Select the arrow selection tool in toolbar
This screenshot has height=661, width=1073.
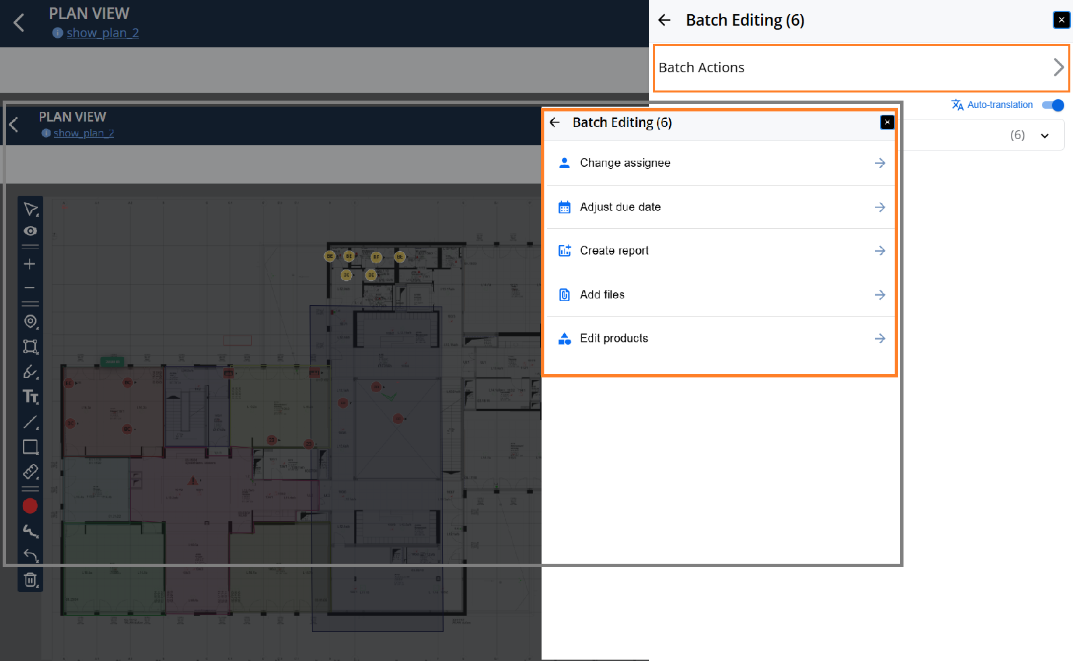[x=30, y=209]
